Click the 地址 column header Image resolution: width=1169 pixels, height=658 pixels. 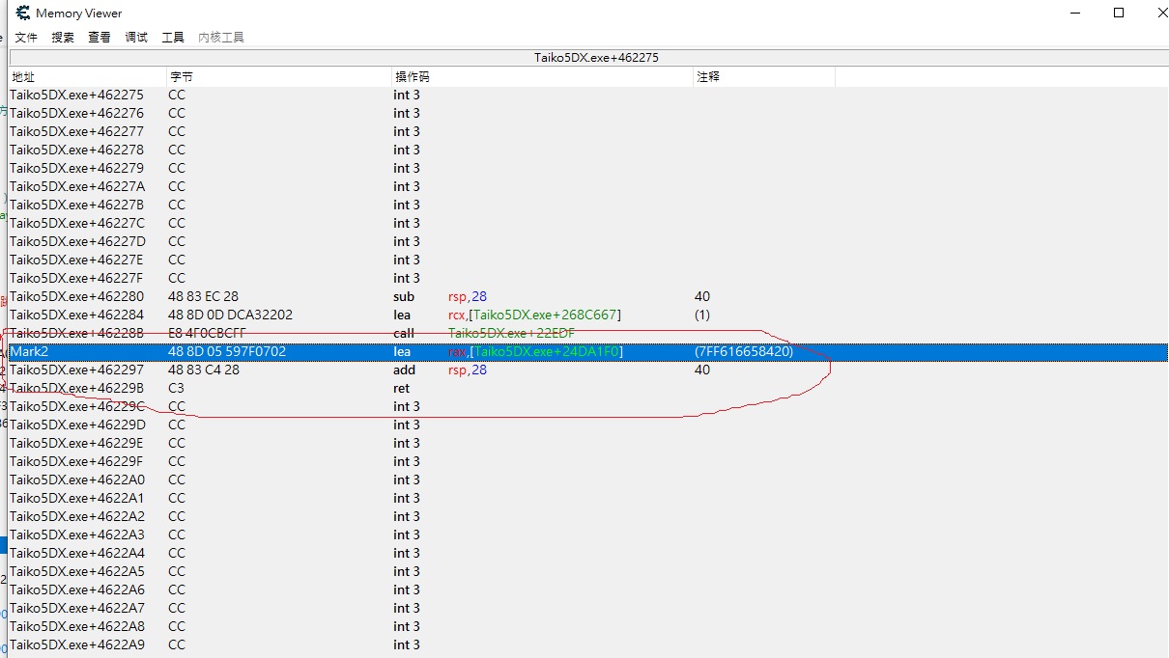click(x=87, y=76)
